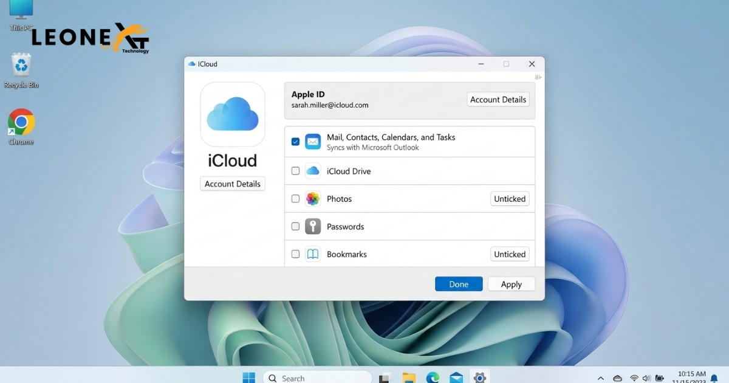
Task: Click the small cloud icon in title bar
Action: (192, 64)
